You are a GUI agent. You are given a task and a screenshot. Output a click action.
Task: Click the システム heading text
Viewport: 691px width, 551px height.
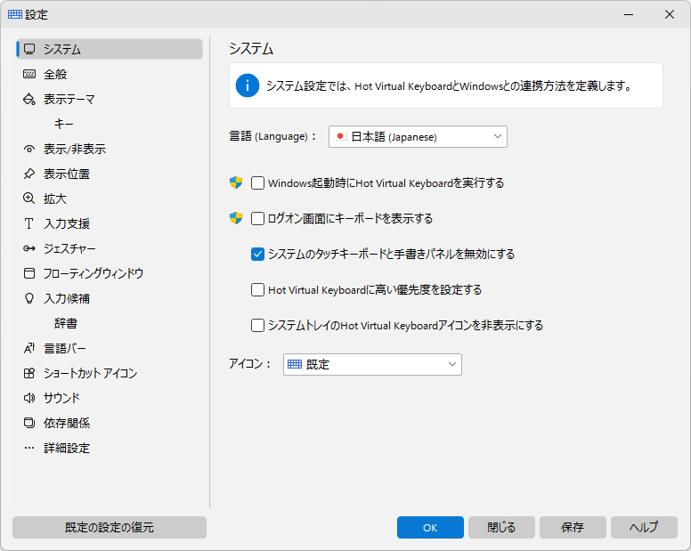[x=251, y=48]
